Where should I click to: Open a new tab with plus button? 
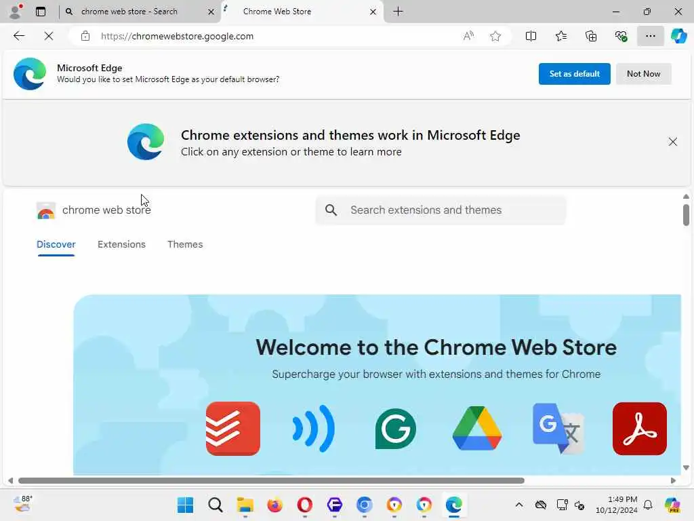tap(398, 12)
